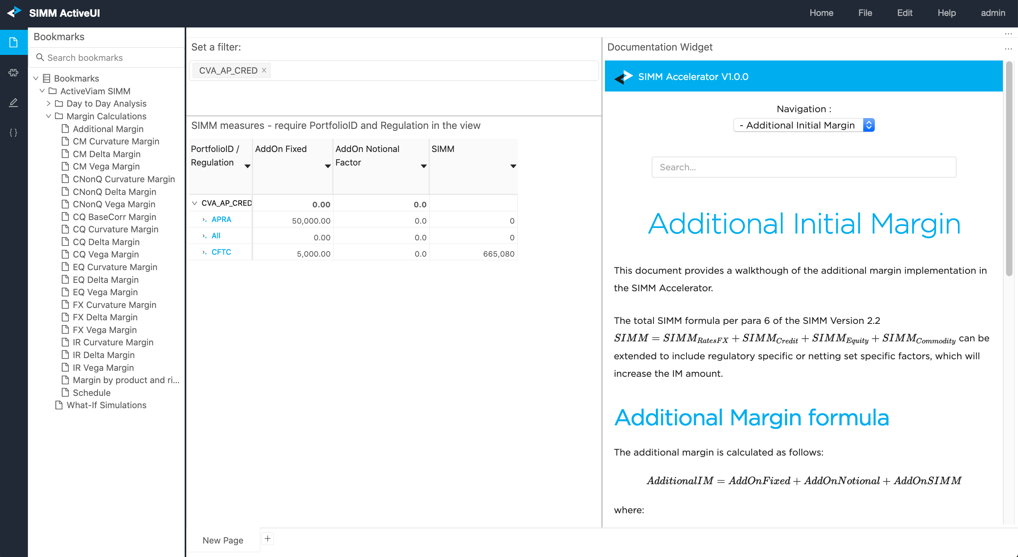Collapse the CVA_AP_CRED table row
Viewport: 1018px width, 557px height.
[x=195, y=203]
